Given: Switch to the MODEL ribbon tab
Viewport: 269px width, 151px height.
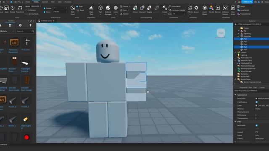Looking at the screenshot, I should pos(36,2).
